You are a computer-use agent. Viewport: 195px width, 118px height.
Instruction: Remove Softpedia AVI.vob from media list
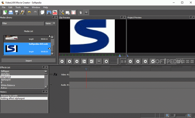[x=49, y=49]
